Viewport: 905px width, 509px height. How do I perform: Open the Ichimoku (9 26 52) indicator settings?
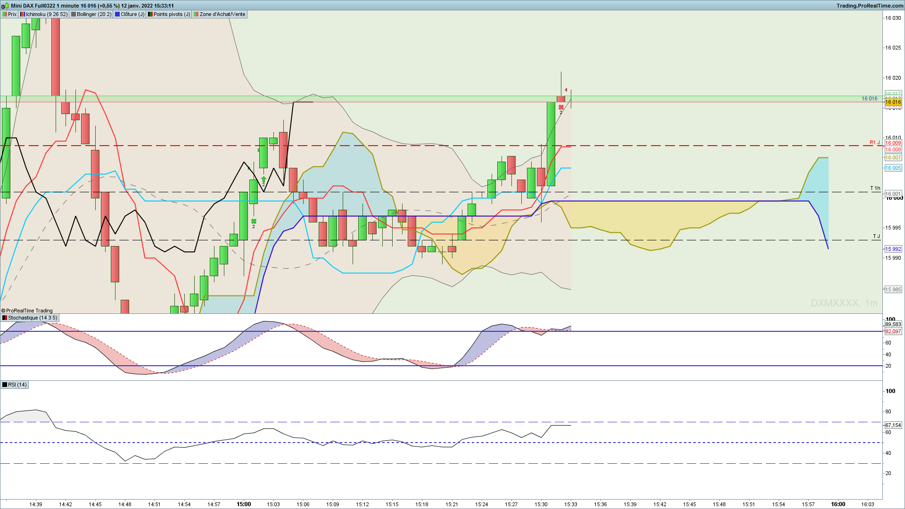point(44,14)
